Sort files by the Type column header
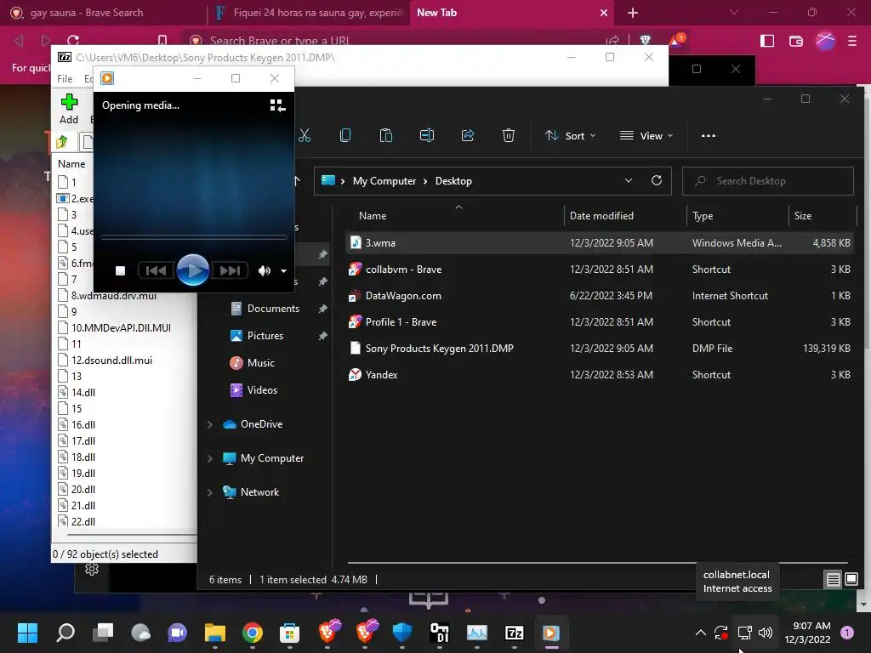 pos(737,215)
